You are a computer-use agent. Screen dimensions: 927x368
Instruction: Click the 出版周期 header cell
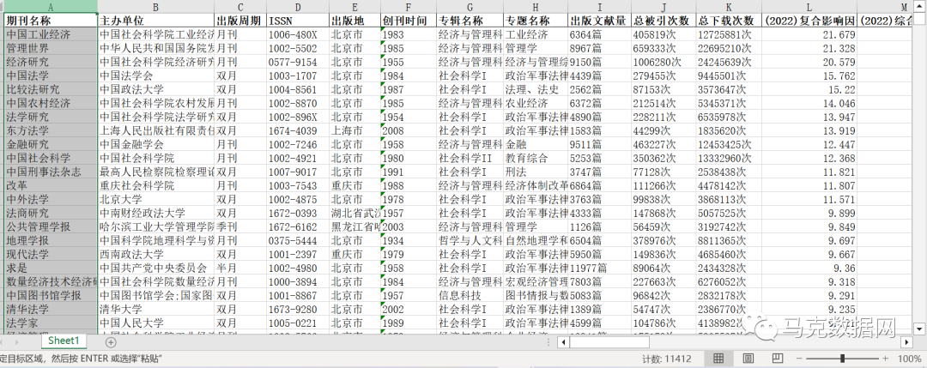click(240, 21)
